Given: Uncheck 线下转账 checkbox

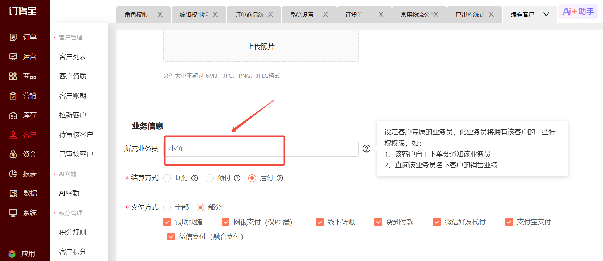Looking at the screenshot, I should click(320, 222).
